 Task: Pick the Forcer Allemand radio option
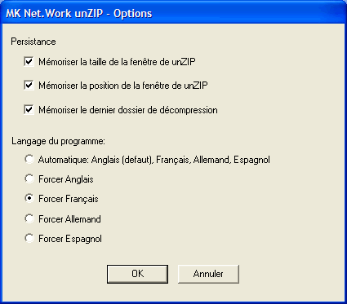coord(29,218)
